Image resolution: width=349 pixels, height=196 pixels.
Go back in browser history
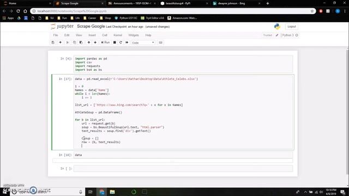pyautogui.click(x=4, y=11)
